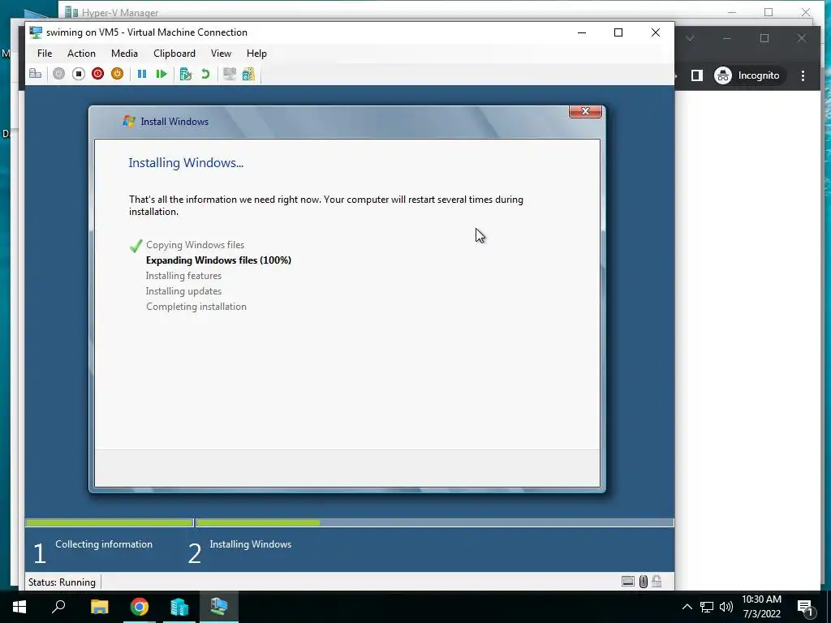
Task: Open Chrome's tab search chevron
Action: (690, 38)
